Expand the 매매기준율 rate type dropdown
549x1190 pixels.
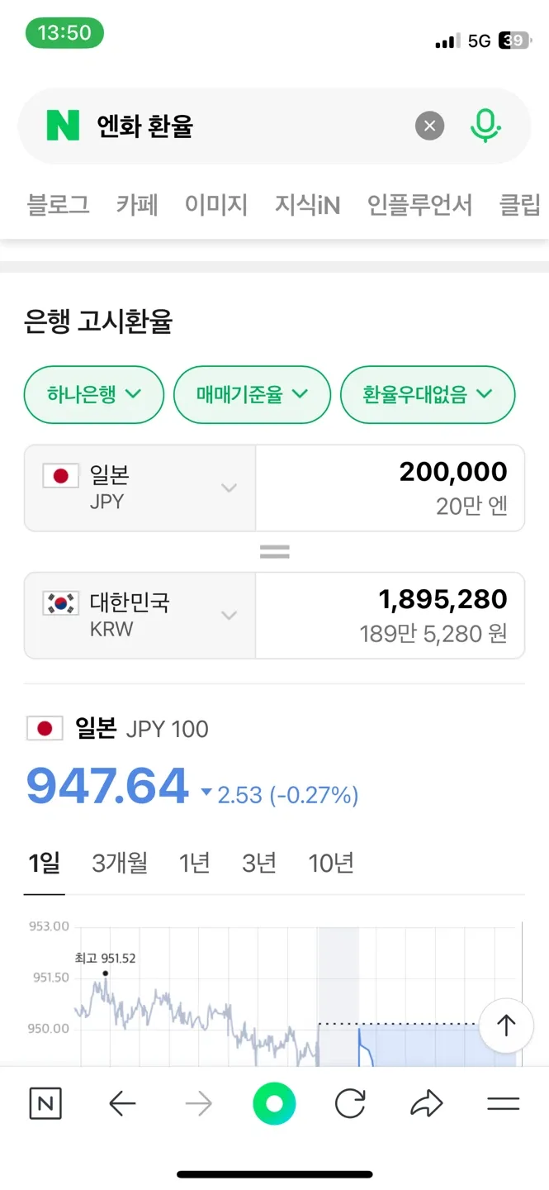pyautogui.click(x=252, y=394)
